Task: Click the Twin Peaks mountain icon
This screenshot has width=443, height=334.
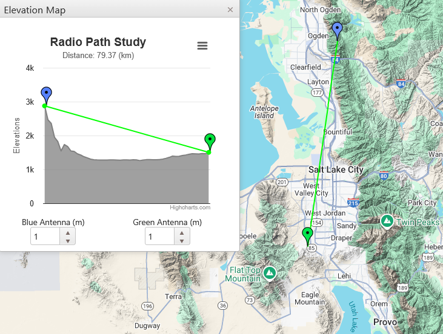Action: click(386, 222)
